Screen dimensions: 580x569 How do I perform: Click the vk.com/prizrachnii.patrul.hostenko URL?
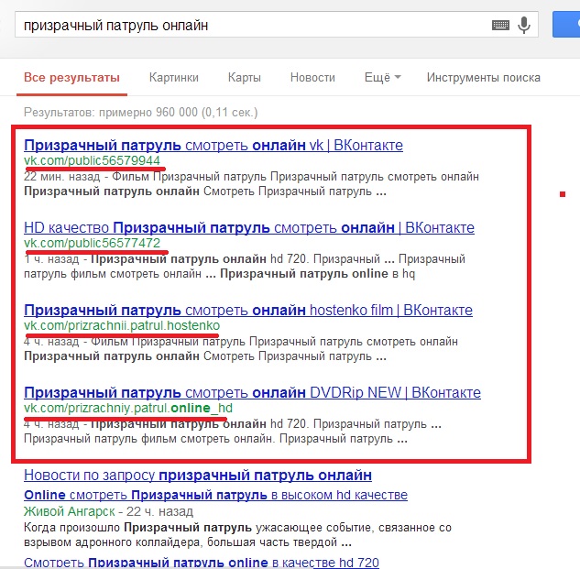coord(122,325)
